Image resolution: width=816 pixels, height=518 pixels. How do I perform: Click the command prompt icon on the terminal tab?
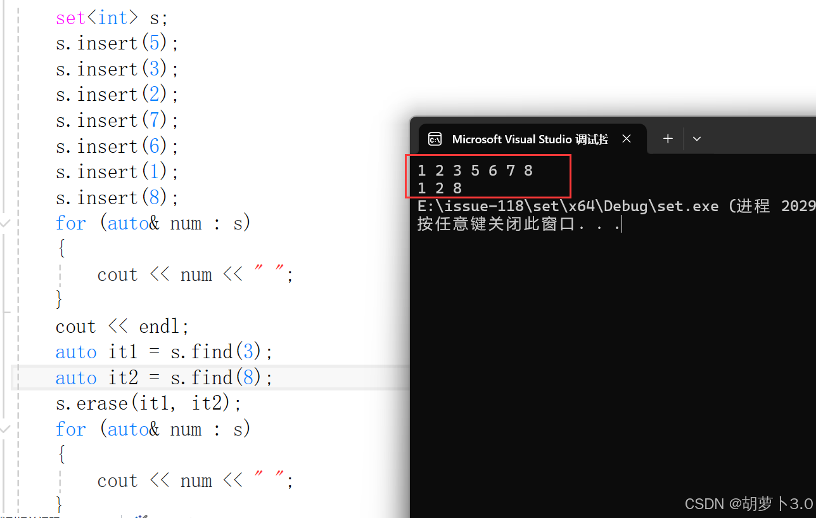[x=435, y=139]
